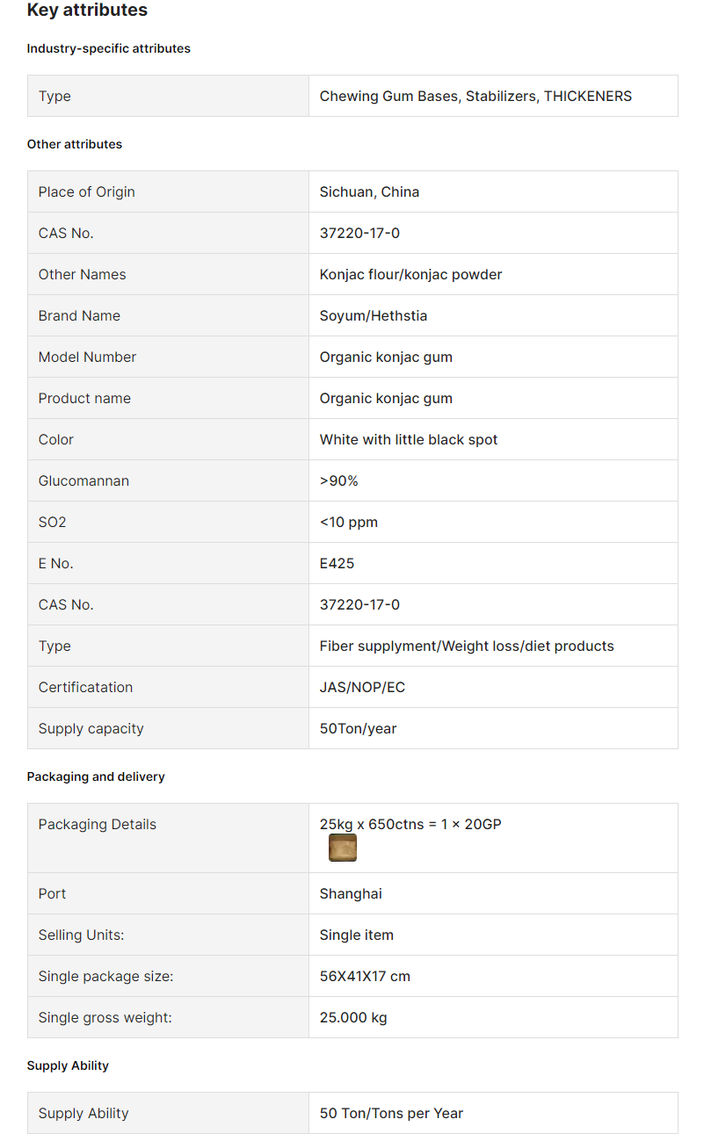Image resolution: width=704 pixels, height=1141 pixels.
Task: Select the Port value Shanghai
Action: coord(351,893)
